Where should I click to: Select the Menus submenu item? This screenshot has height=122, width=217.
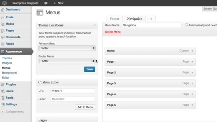coord(6,68)
